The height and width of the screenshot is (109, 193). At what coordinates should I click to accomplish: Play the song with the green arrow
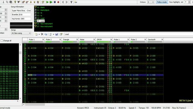tap(47, 2)
